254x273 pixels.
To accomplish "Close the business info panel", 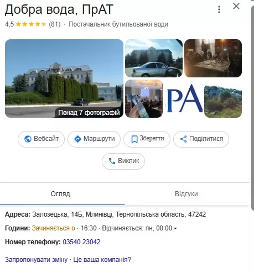I will 236,6.
